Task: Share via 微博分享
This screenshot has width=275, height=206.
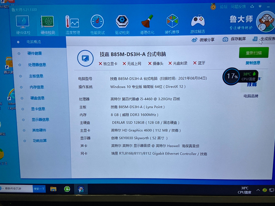Action: [203, 40]
